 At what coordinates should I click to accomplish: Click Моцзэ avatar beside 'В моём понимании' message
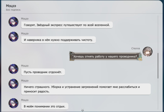pyautogui.click(x=13, y=103)
